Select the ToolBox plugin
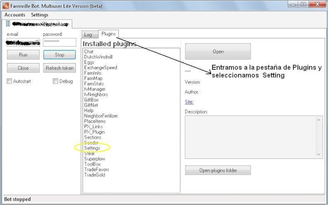Image resolution: width=328 pixels, height=205 pixels. [x=92, y=164]
